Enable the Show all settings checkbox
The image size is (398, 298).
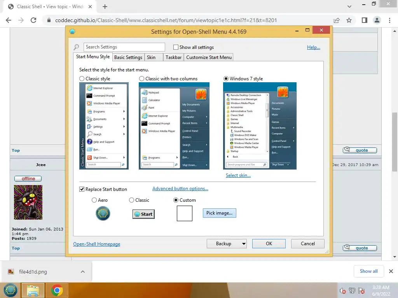pos(176,47)
